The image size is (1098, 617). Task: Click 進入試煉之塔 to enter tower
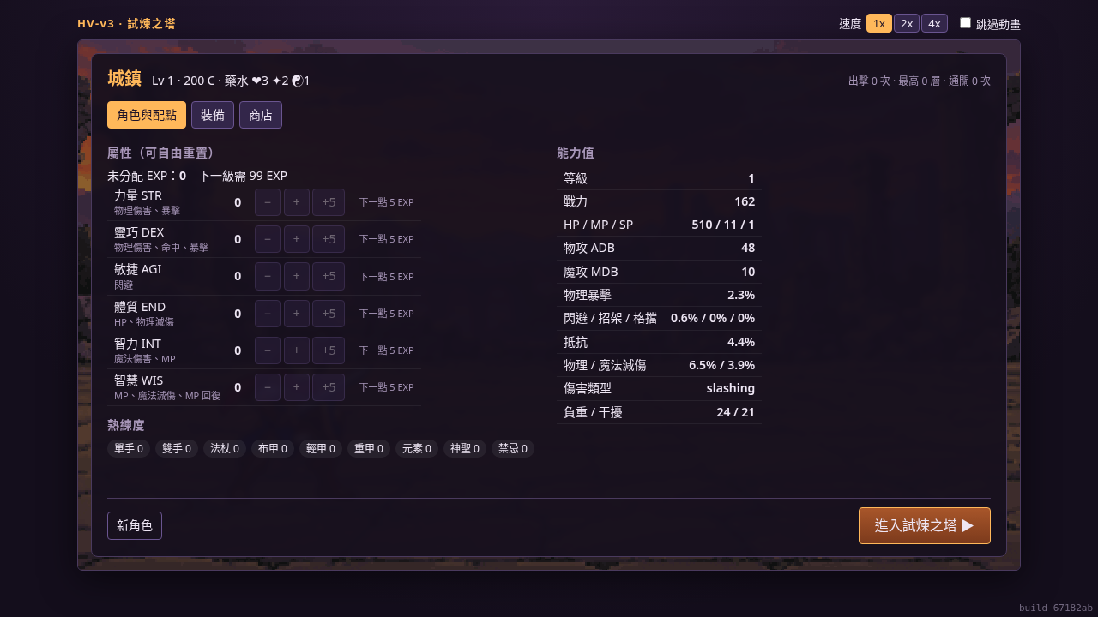pos(925,525)
